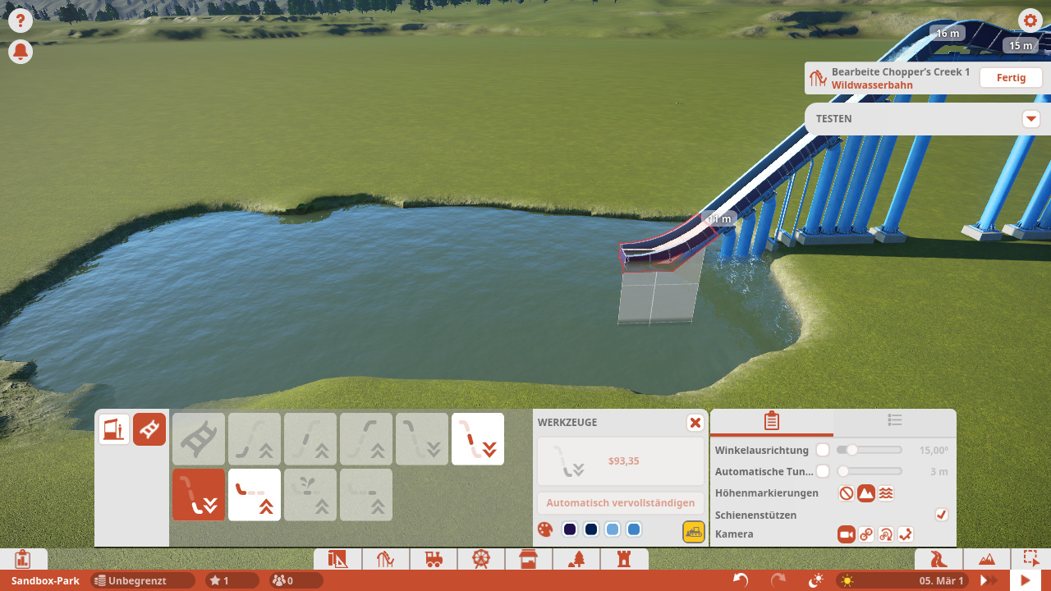Choose the active white drop piece in top row
This screenshot has width=1051, height=591.
(478, 439)
